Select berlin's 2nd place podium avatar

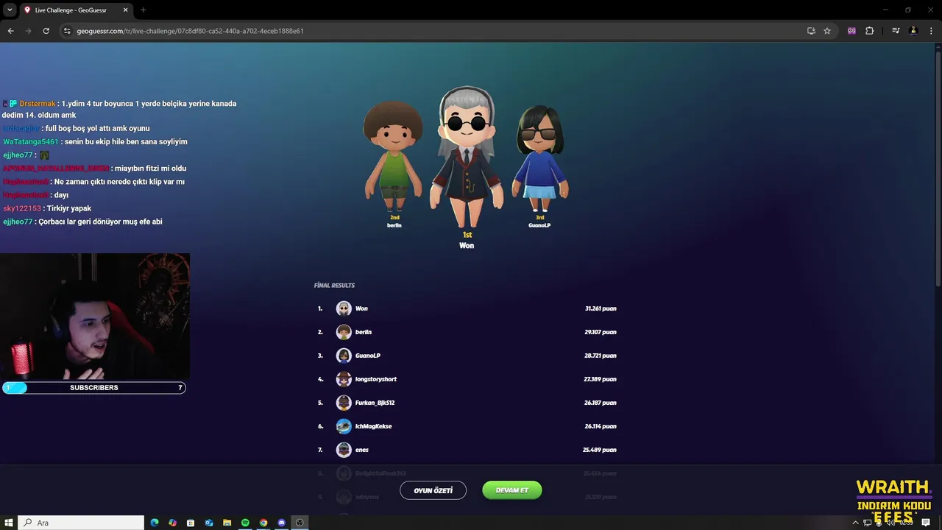coord(394,156)
